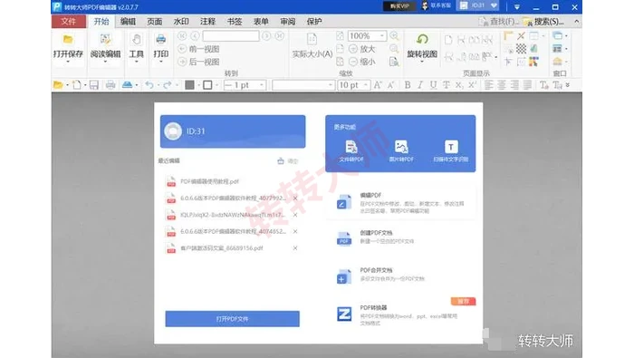
Task: Click the page number input field
Action: click(231, 36)
